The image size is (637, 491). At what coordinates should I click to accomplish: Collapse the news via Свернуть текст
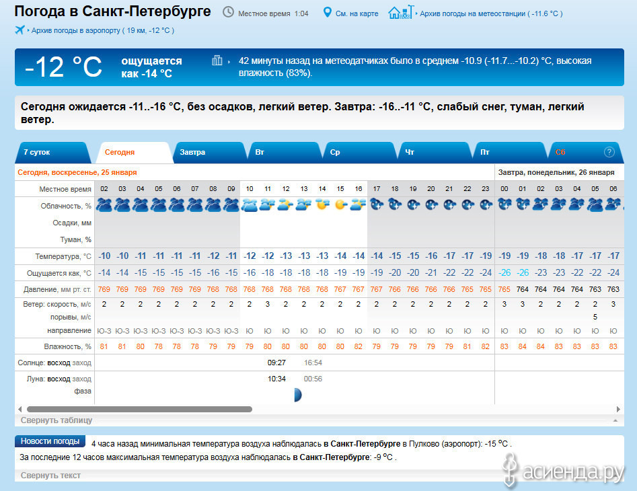50,476
